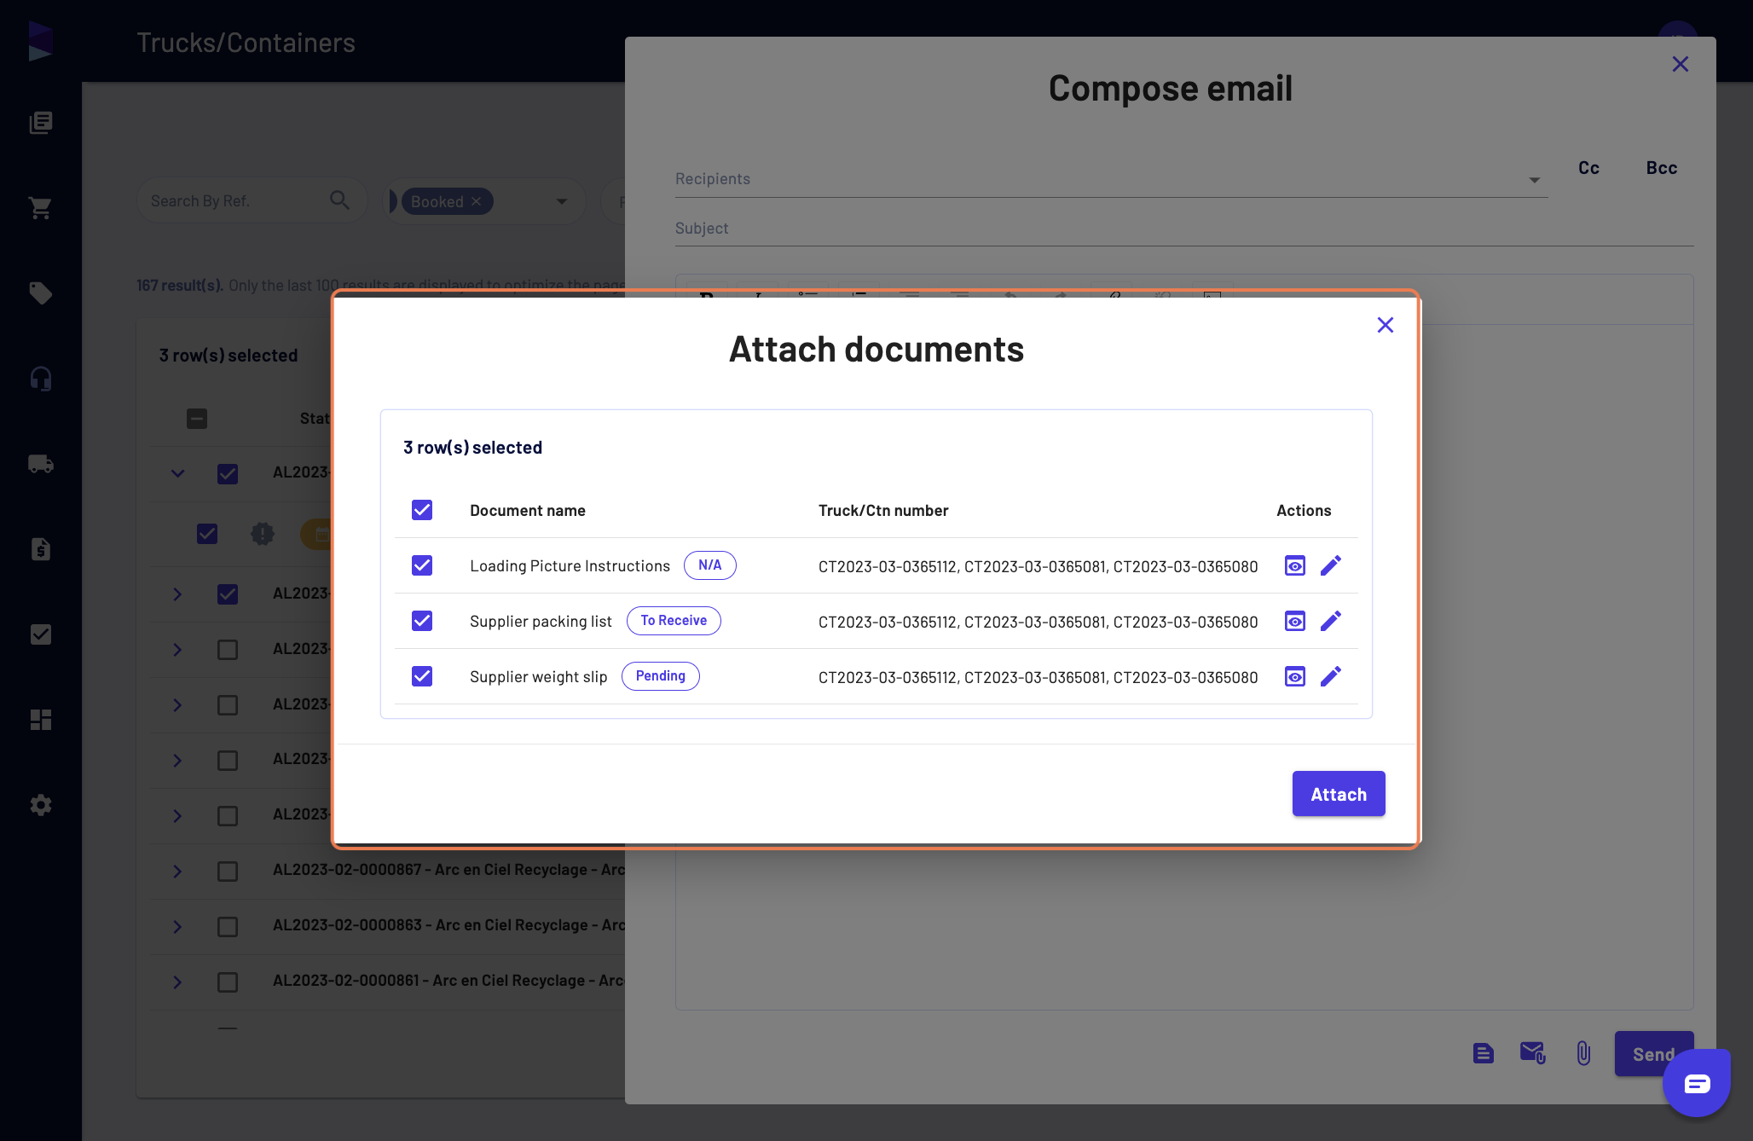Expand the AL2023-02-0000867 row
This screenshot has height=1141, width=1753.
177,872
